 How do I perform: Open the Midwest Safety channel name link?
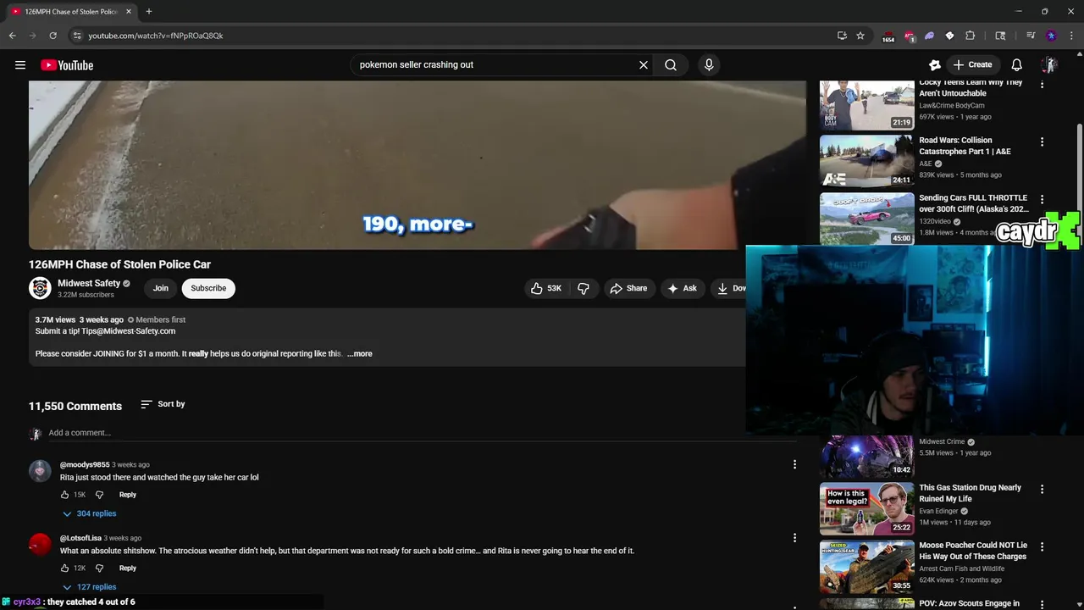tap(89, 283)
